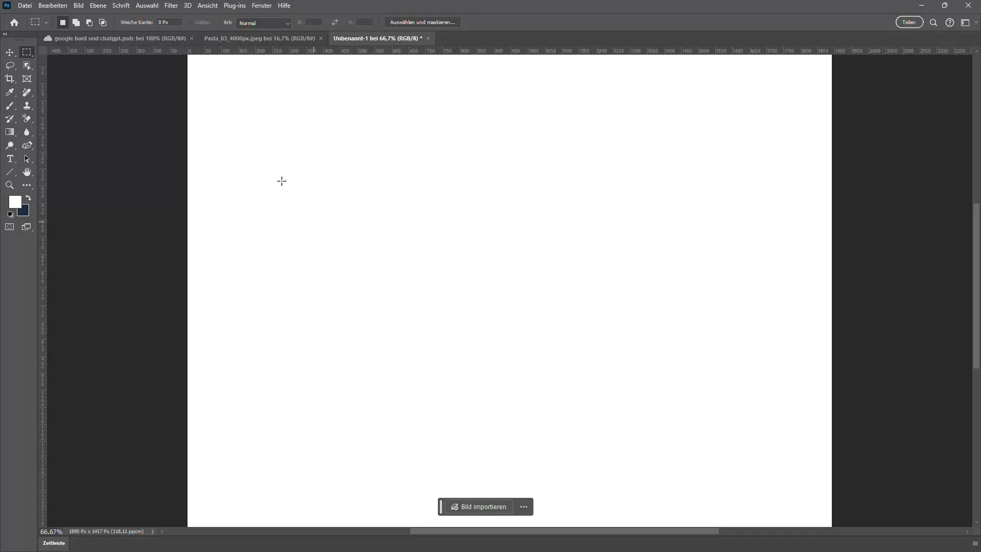Select the Clone Stamp tool
The width and height of the screenshot is (981, 552).
(x=27, y=106)
